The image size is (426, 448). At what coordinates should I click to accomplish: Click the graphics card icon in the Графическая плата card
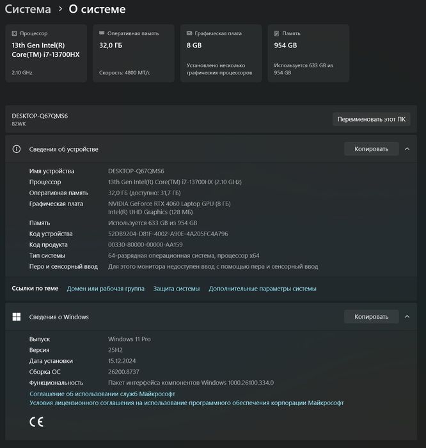point(189,33)
